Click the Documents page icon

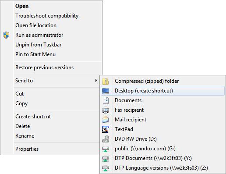pos(106,100)
